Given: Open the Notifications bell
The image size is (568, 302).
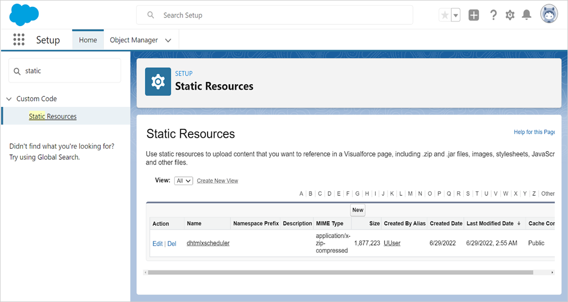Looking at the screenshot, I should (x=526, y=15).
